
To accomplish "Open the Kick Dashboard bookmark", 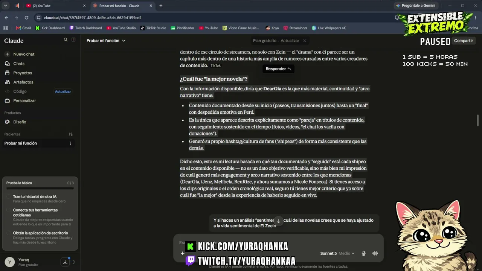I will [50, 28].
